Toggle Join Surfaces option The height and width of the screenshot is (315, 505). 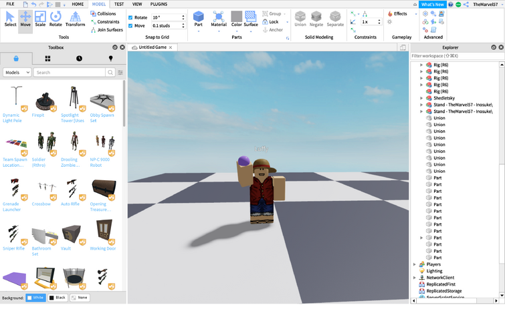click(x=106, y=30)
